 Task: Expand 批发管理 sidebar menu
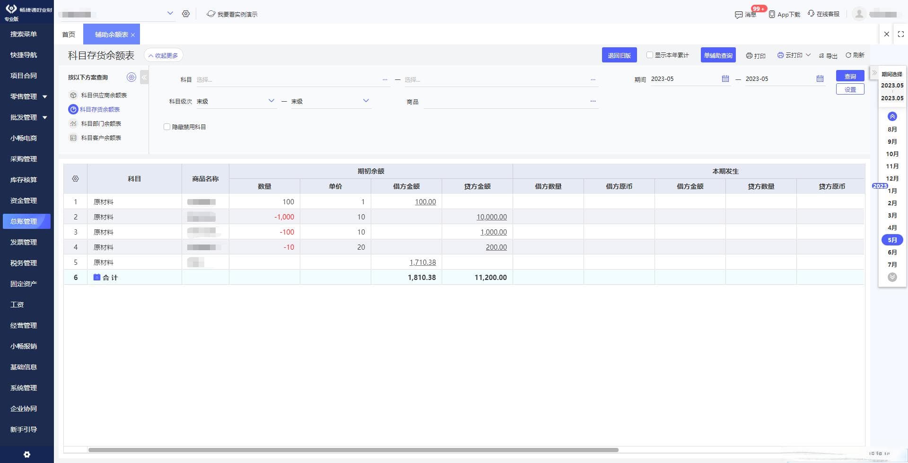pyautogui.click(x=45, y=117)
